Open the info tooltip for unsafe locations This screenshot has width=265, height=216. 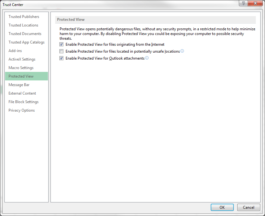[182, 51]
